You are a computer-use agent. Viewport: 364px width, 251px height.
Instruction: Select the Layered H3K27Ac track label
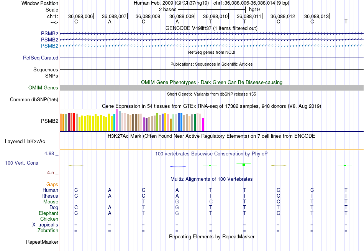(x=25, y=142)
